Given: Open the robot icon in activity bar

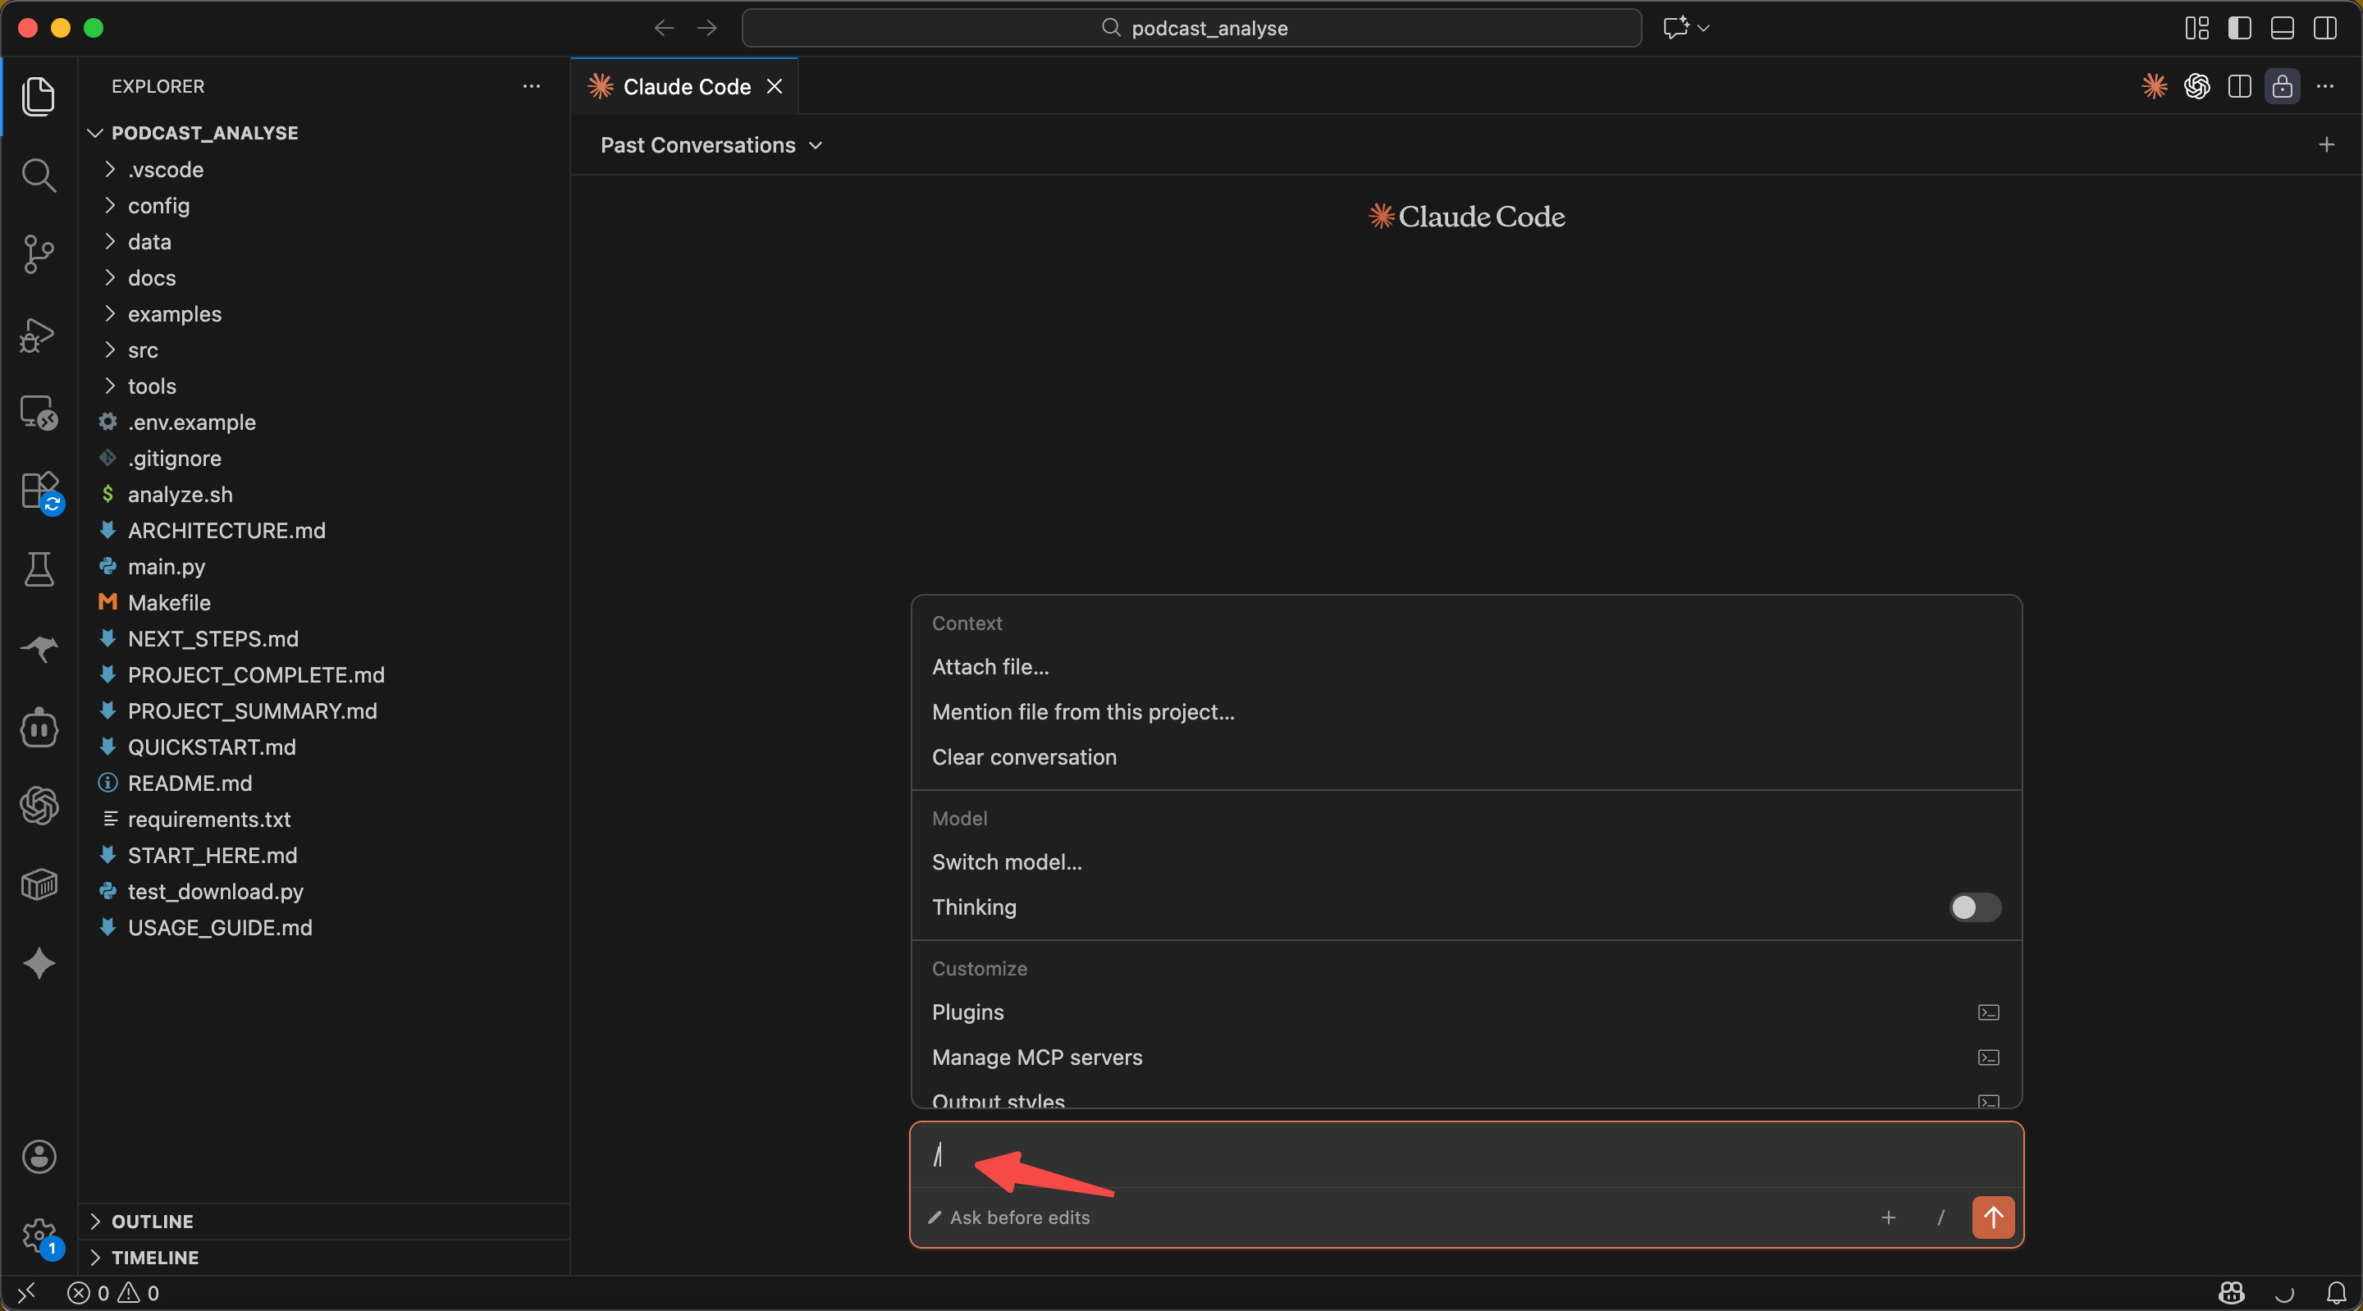Looking at the screenshot, I should (39, 728).
